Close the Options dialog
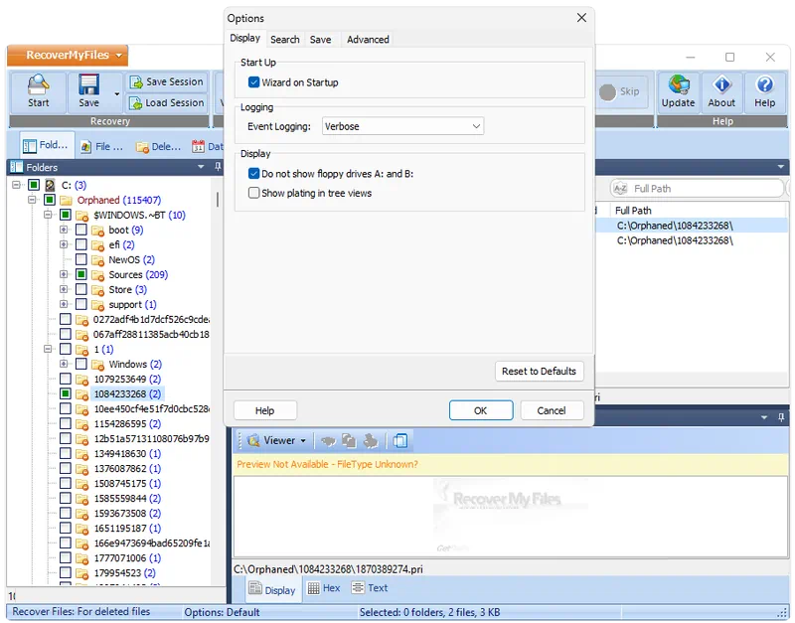 point(581,18)
